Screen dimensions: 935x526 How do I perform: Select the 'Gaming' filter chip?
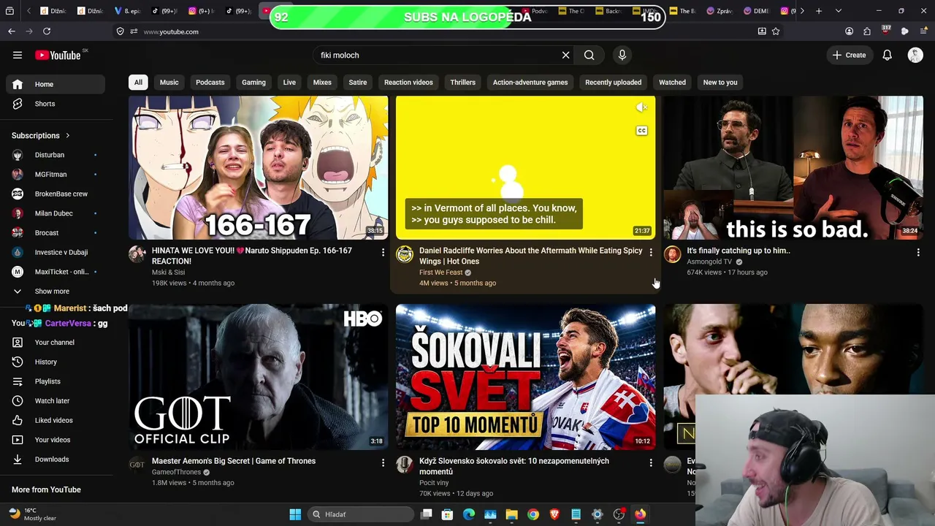253,82
